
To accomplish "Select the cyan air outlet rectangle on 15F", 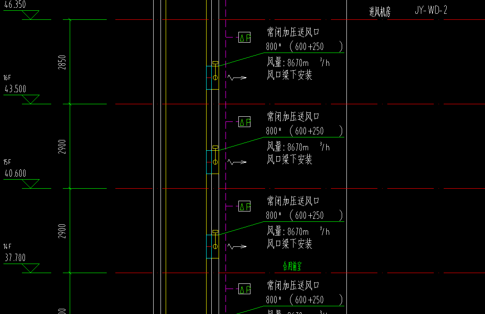I will pyautogui.click(x=209, y=162).
